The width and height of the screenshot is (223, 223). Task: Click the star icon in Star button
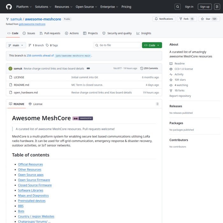point(202,19)
